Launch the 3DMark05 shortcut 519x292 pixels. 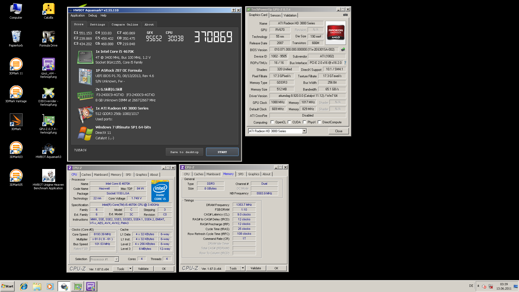pos(16,178)
